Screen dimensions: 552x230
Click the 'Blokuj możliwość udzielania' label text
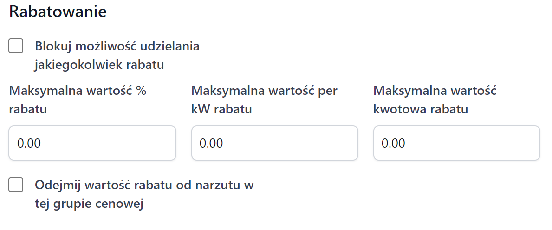pyautogui.click(x=117, y=46)
